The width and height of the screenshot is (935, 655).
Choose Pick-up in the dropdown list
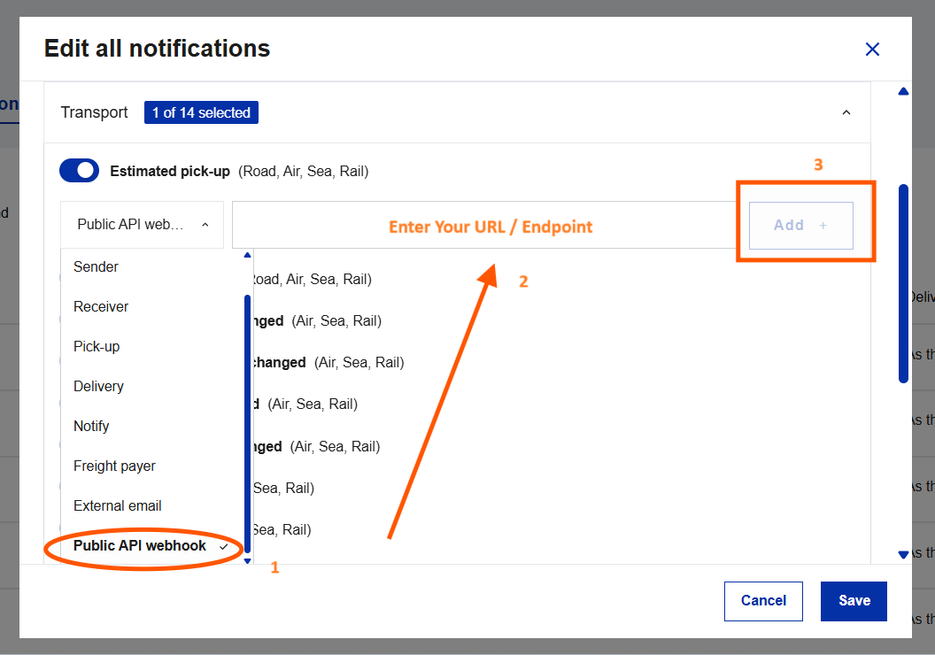tap(97, 346)
